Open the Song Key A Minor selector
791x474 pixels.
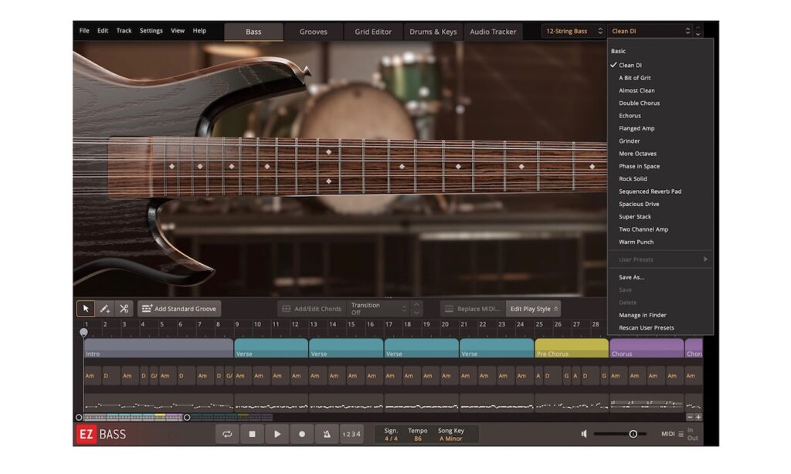[x=450, y=438]
